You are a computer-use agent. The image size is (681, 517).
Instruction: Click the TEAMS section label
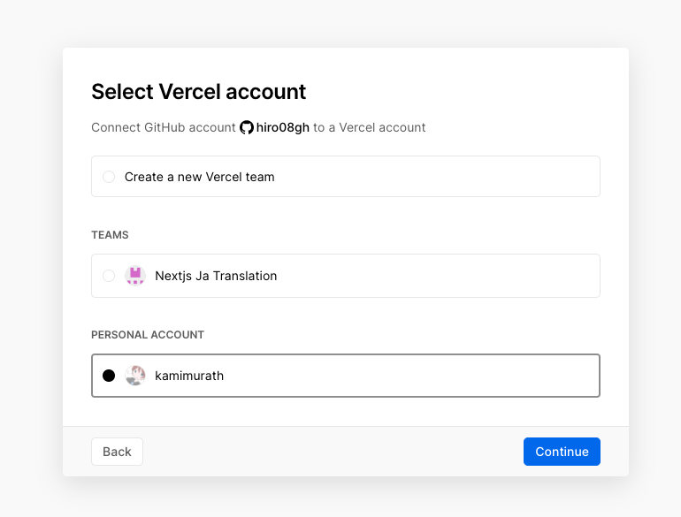point(110,235)
